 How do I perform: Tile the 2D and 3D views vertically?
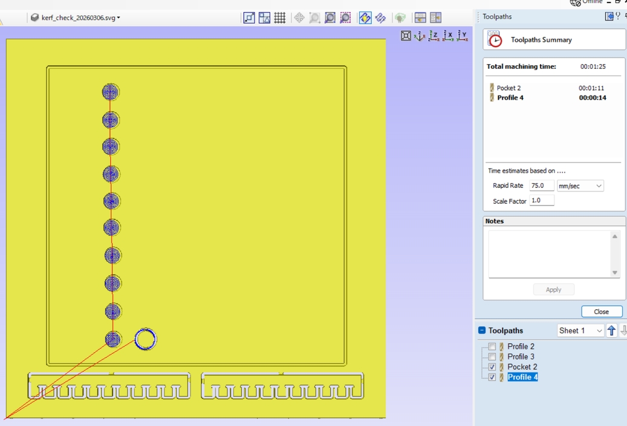(x=435, y=18)
